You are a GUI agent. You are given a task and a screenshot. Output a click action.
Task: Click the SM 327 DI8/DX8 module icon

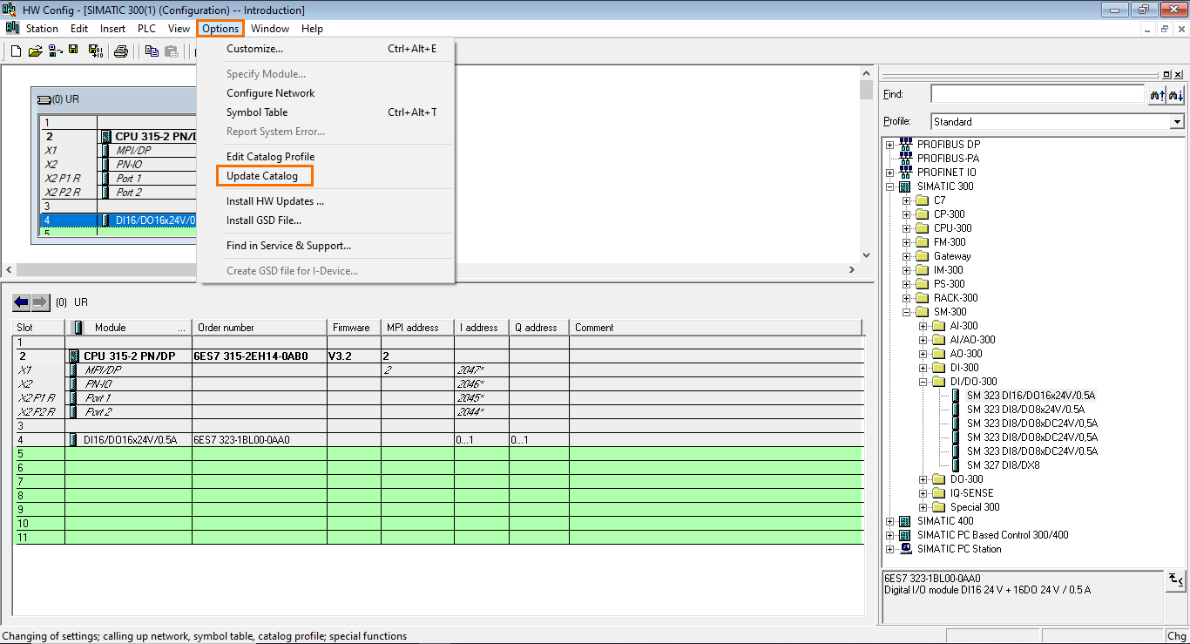(x=956, y=465)
